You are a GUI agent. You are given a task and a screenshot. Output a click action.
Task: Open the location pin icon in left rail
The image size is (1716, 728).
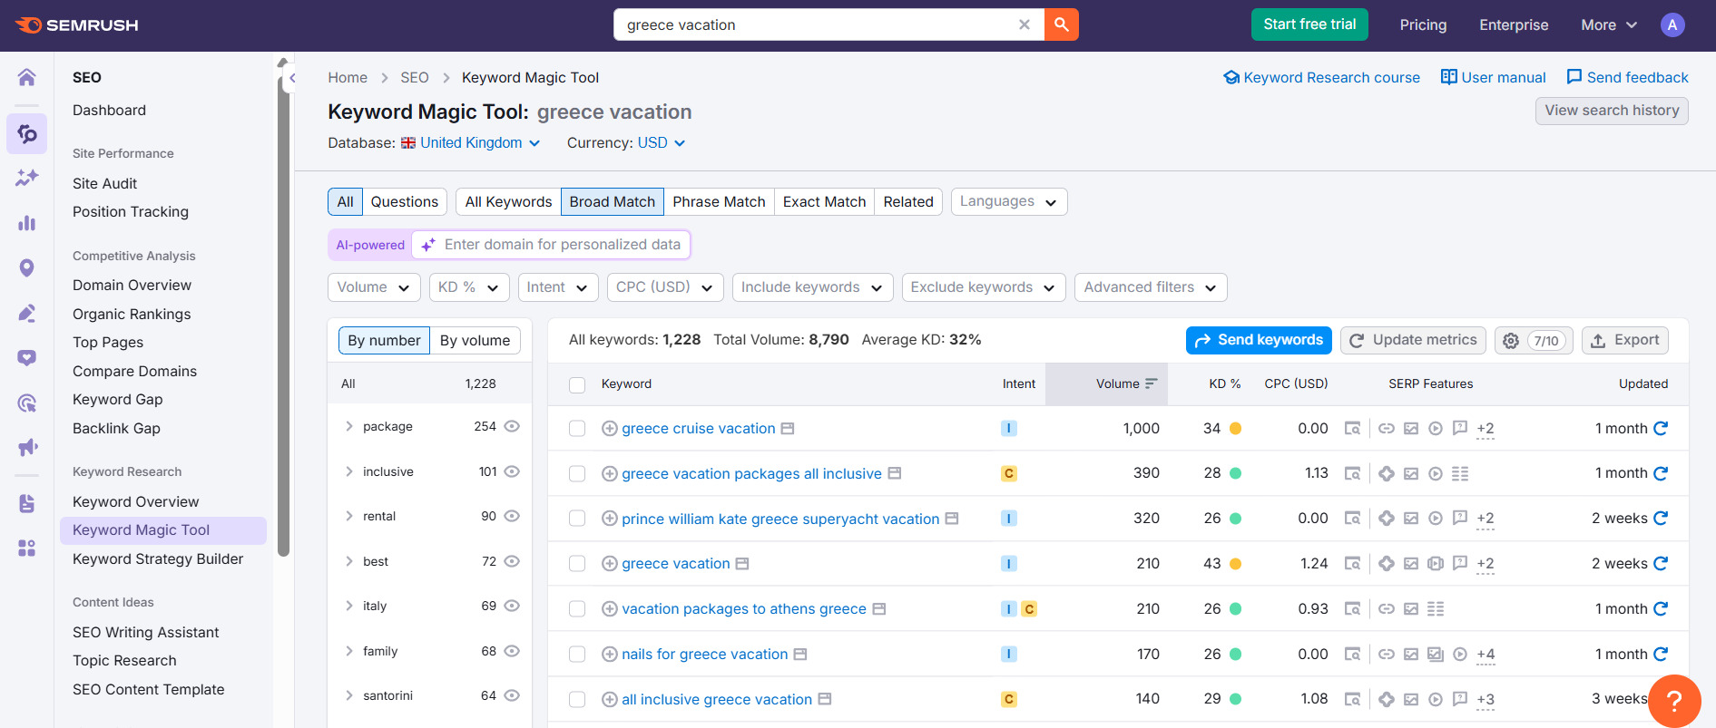[x=27, y=267]
